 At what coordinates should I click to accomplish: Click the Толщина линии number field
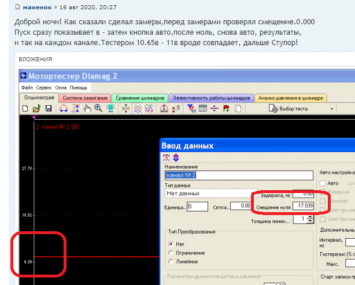(x=300, y=219)
